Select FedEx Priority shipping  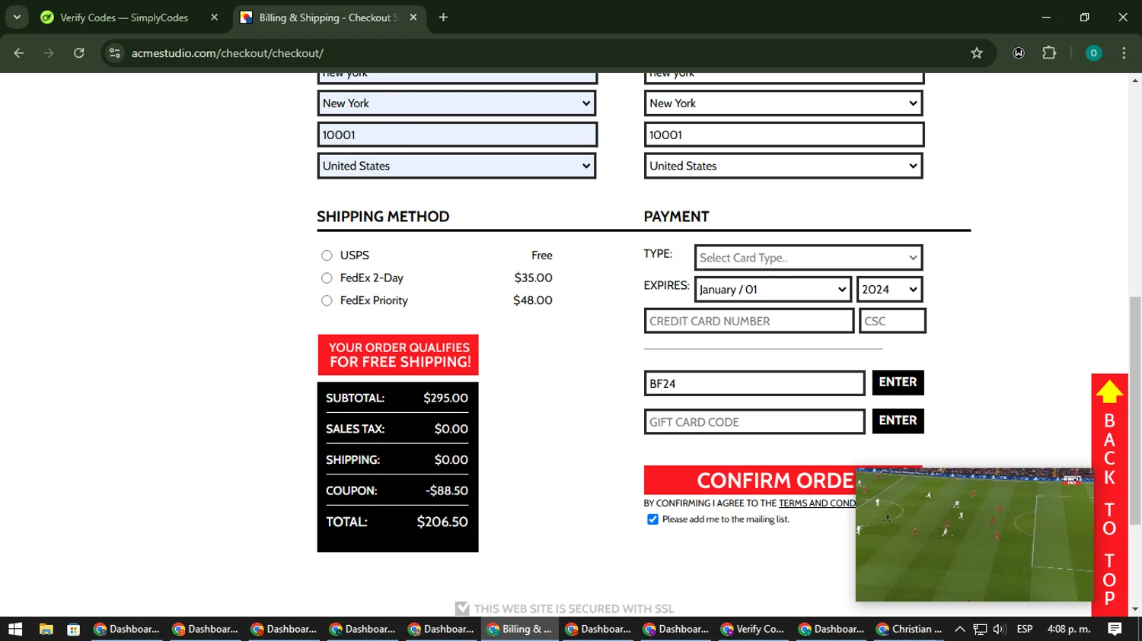tap(327, 300)
